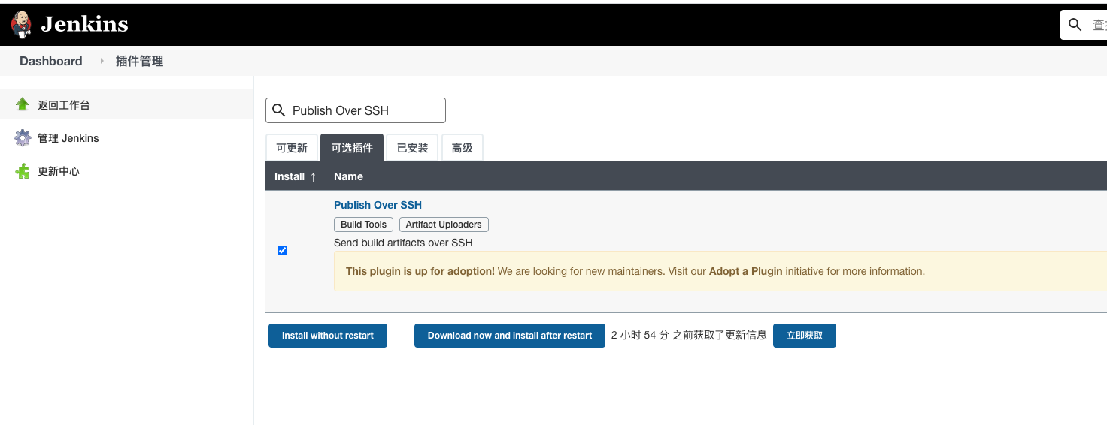Go to 返回工作台 sidebar link
Image resolution: width=1107 pixels, height=425 pixels.
click(64, 105)
